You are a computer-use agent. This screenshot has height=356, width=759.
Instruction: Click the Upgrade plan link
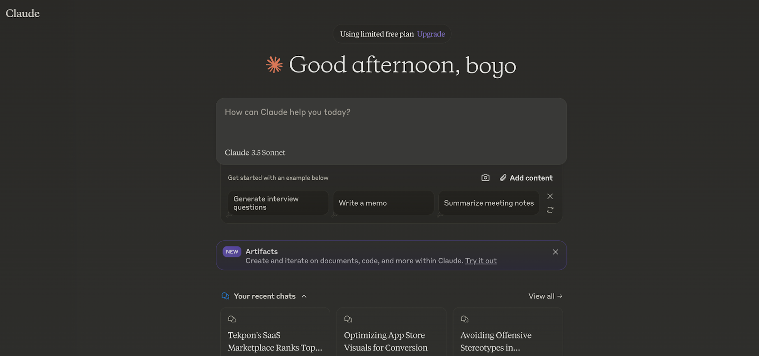coord(431,34)
